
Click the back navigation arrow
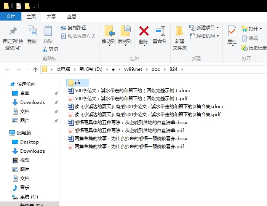click(x=7, y=69)
